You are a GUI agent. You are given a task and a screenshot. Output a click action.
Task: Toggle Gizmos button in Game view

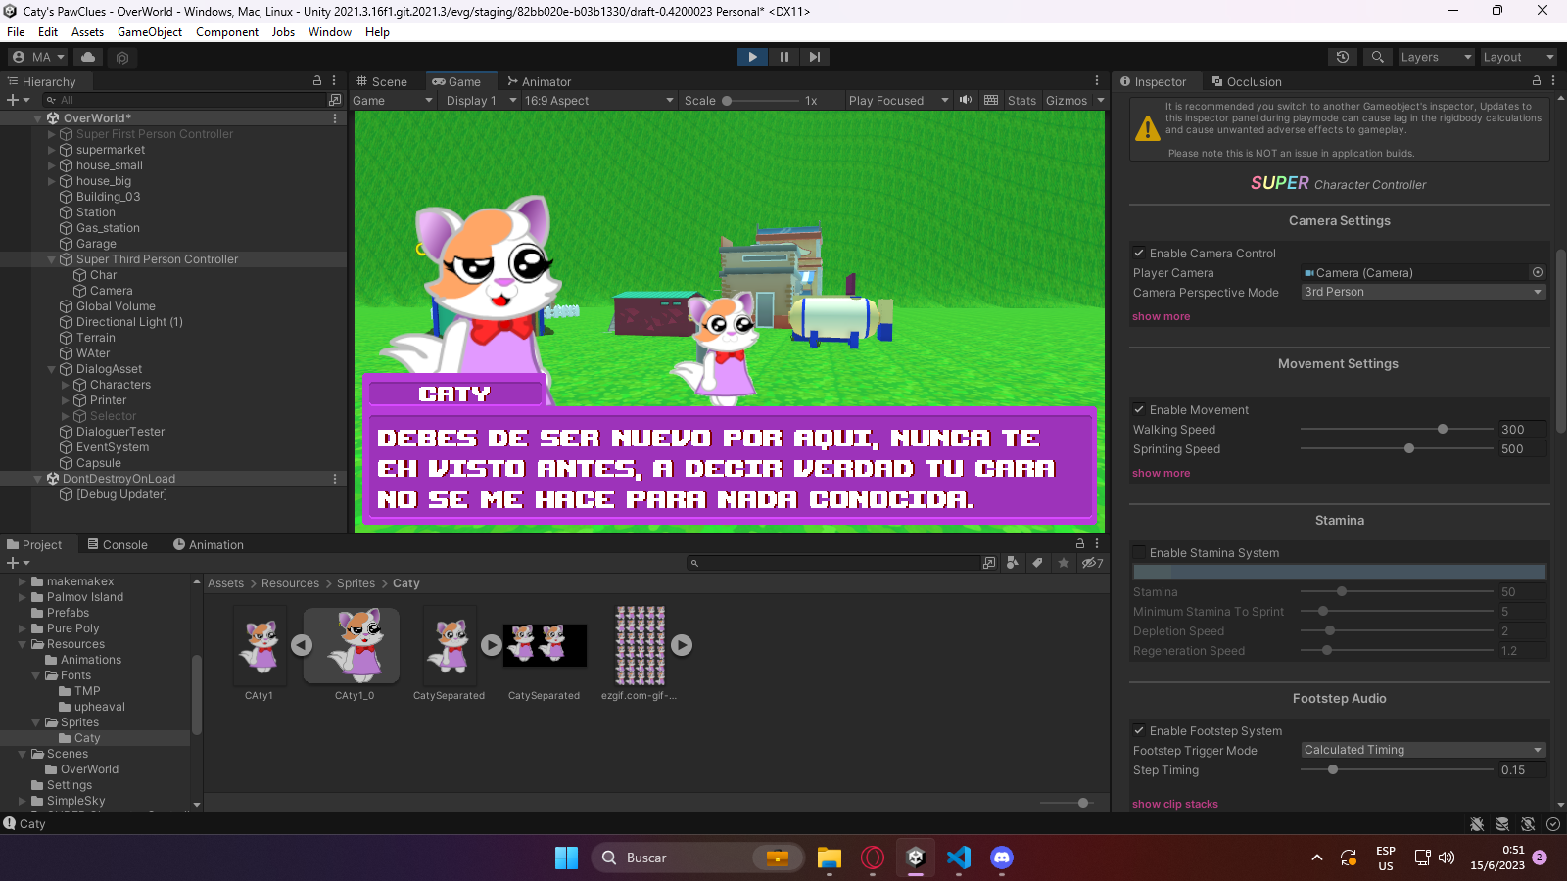coord(1067,100)
